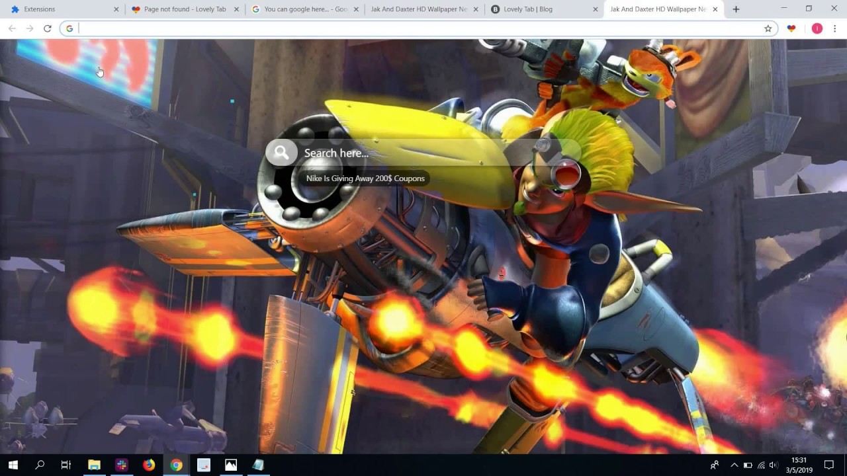Viewport: 847px width, 476px height.
Task: Open the Chrome profile avatar
Action: point(817,28)
